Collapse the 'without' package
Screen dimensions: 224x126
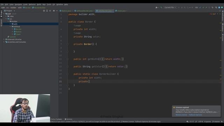pos(10,27)
